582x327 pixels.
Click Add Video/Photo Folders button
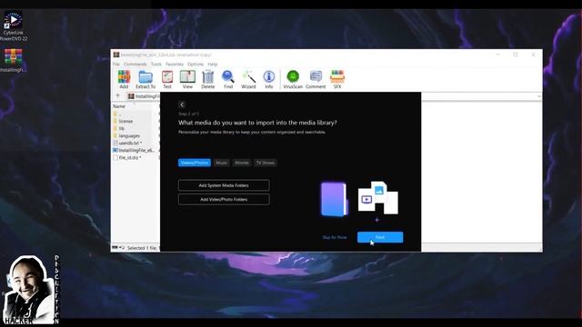tap(224, 200)
